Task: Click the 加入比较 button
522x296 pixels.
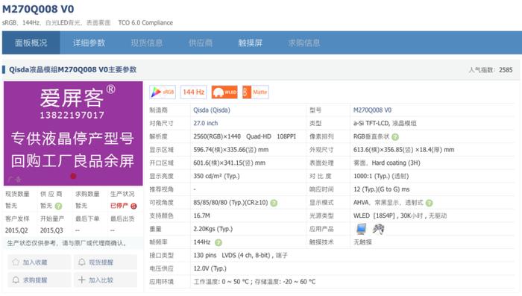Action: tap(105, 280)
